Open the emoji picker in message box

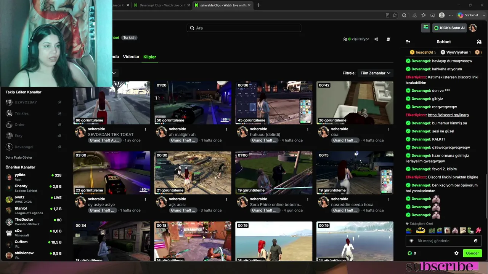[476, 241]
